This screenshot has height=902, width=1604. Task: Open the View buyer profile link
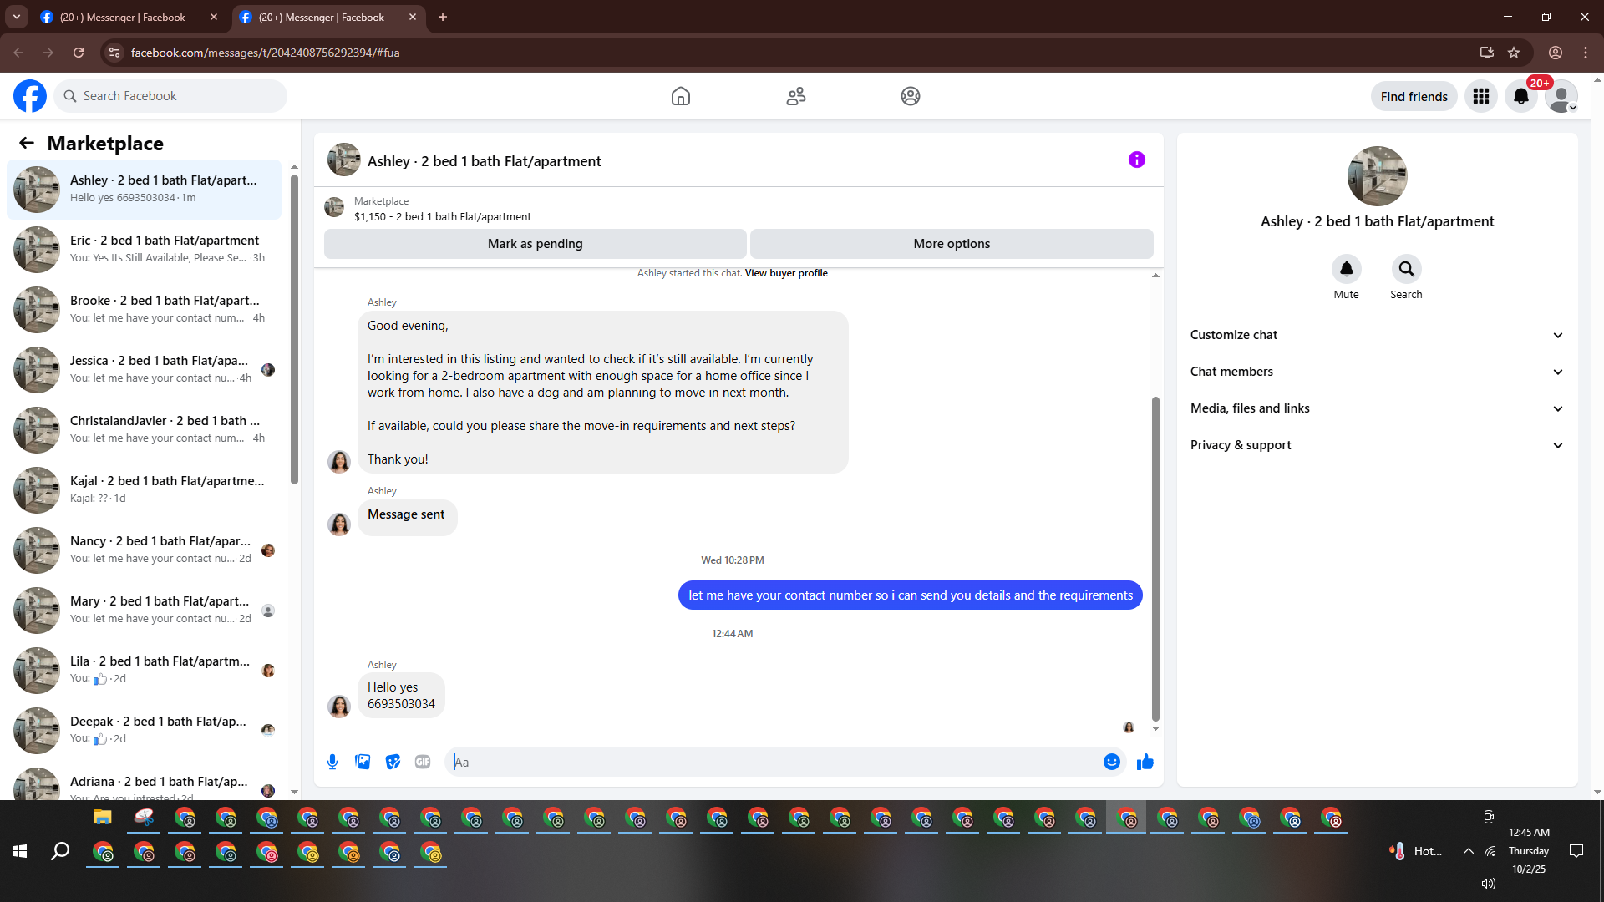tap(785, 273)
